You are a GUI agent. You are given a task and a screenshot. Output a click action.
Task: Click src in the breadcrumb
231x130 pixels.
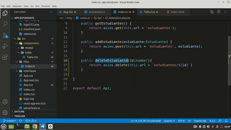point(62,18)
